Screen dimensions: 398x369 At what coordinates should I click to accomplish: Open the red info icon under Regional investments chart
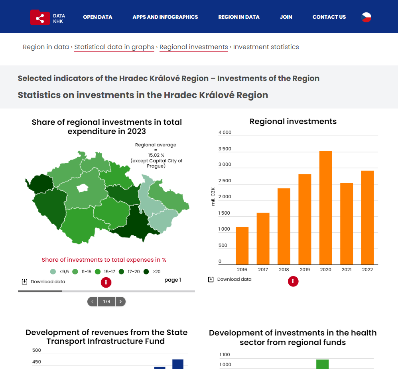[x=293, y=281]
